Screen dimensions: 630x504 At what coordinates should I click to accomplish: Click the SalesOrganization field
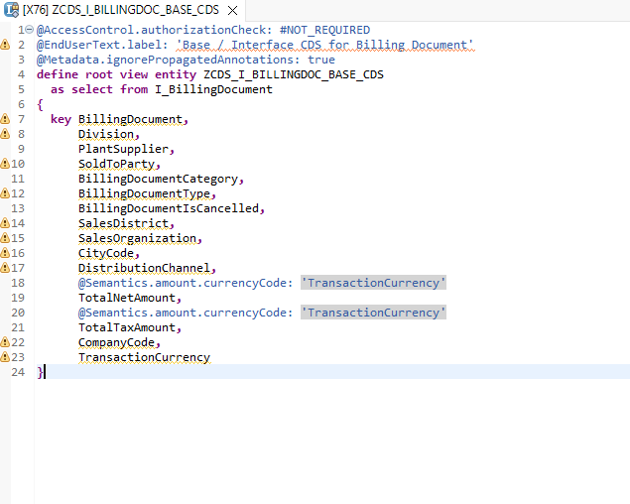click(138, 238)
